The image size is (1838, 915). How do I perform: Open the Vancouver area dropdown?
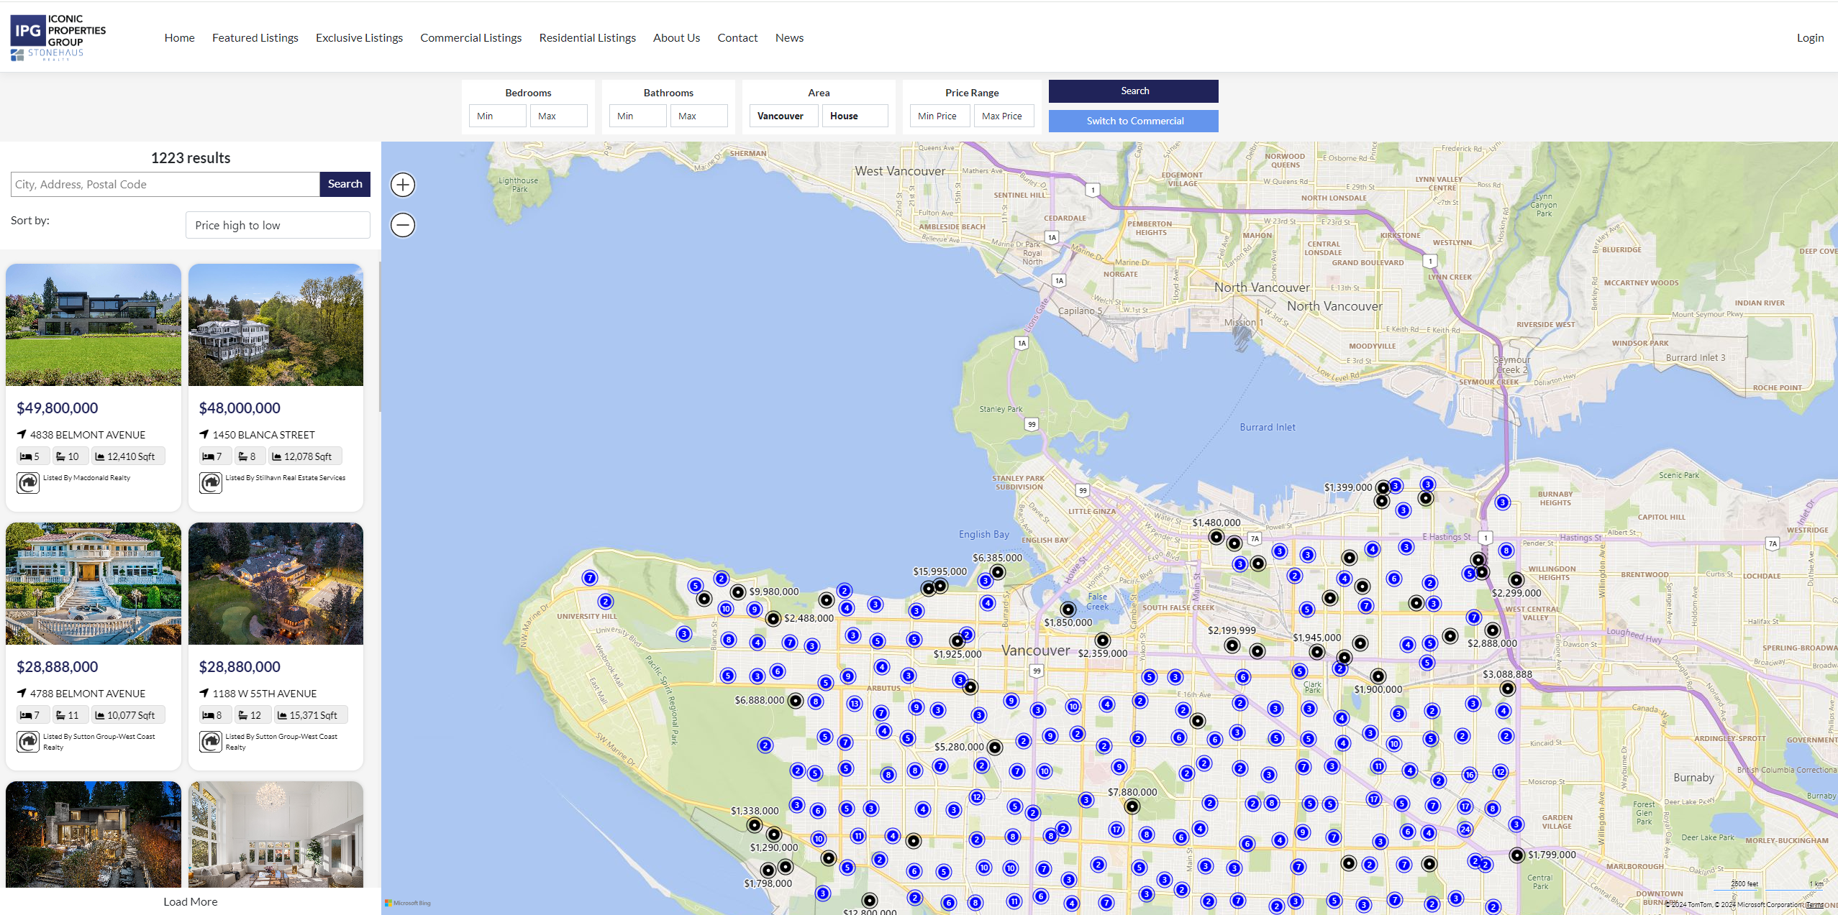point(784,116)
